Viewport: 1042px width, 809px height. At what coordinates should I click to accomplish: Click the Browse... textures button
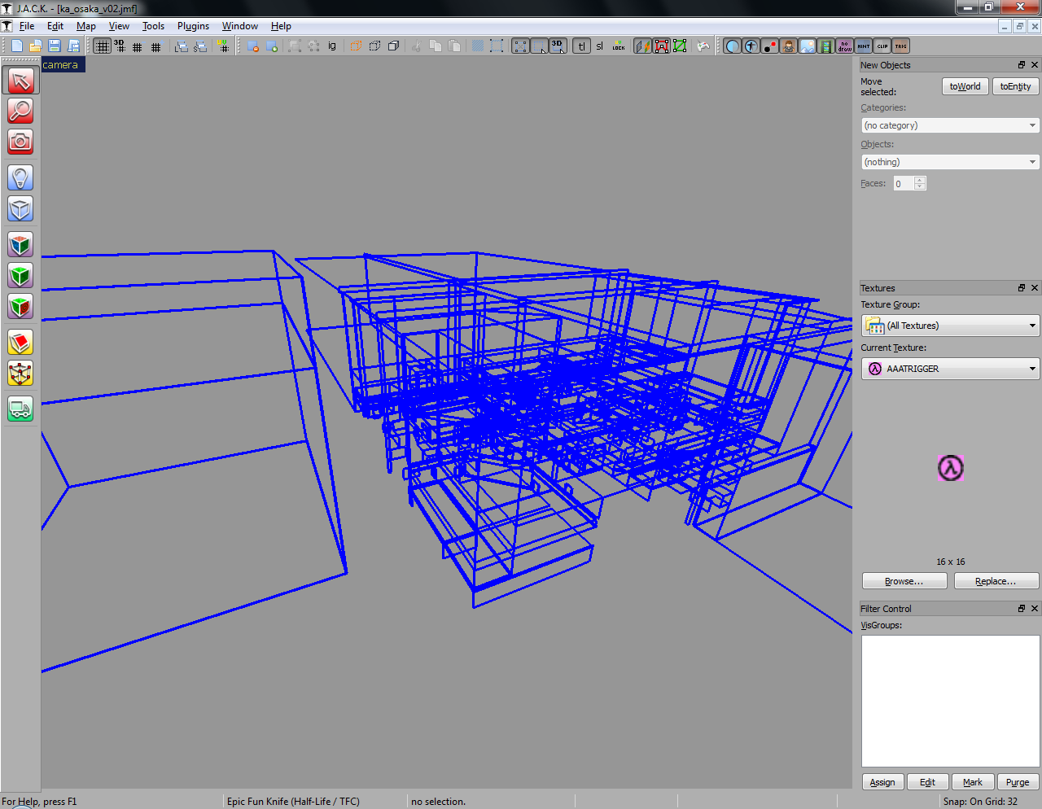[x=904, y=581]
